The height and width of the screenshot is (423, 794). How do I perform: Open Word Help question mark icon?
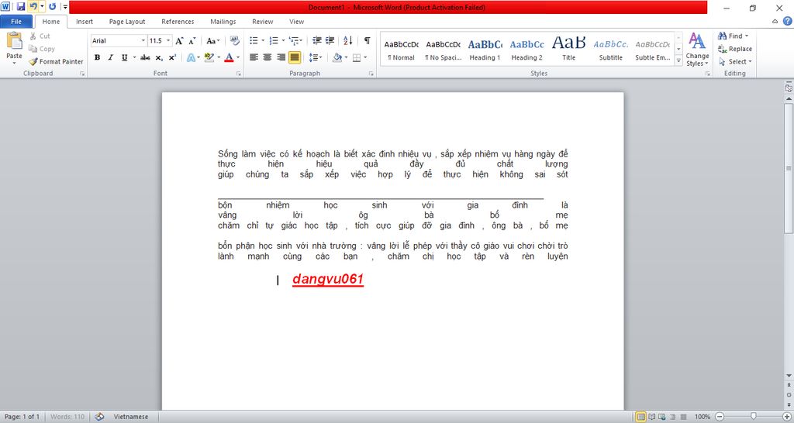(788, 21)
